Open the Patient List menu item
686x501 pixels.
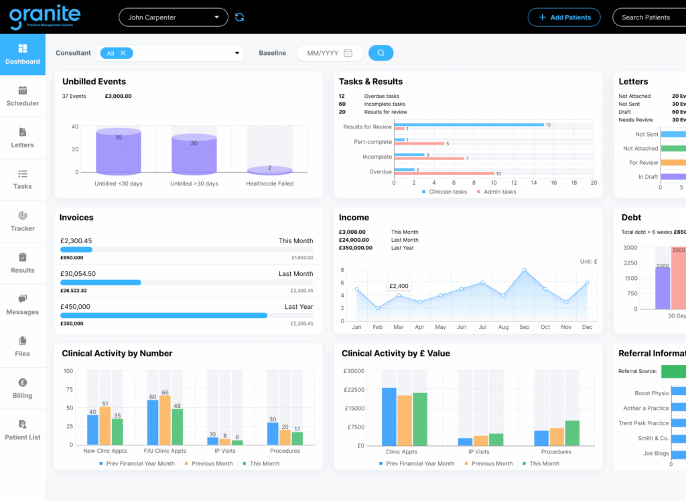23,430
